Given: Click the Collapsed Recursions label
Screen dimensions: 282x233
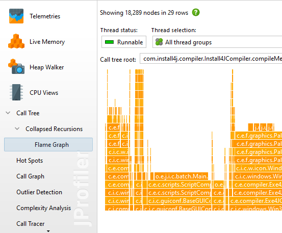Looking at the screenshot, I should pyautogui.click(x=54, y=129).
